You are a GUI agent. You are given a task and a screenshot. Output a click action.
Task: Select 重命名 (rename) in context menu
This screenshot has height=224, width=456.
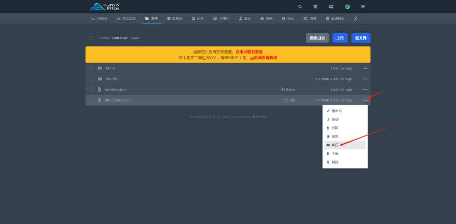pyautogui.click(x=336, y=111)
